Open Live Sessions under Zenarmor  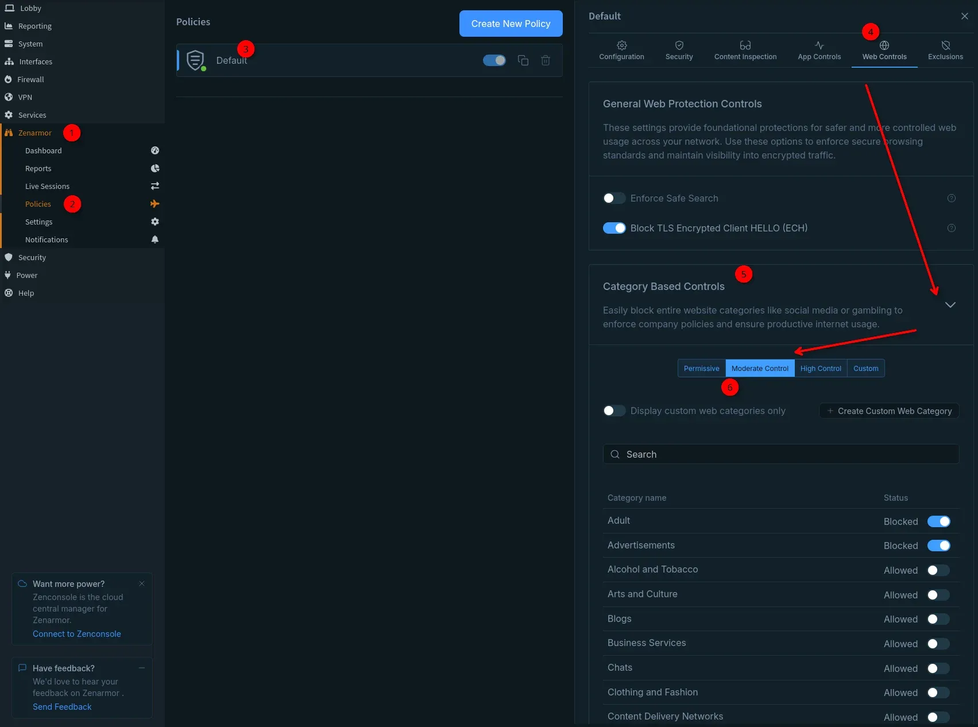click(47, 186)
